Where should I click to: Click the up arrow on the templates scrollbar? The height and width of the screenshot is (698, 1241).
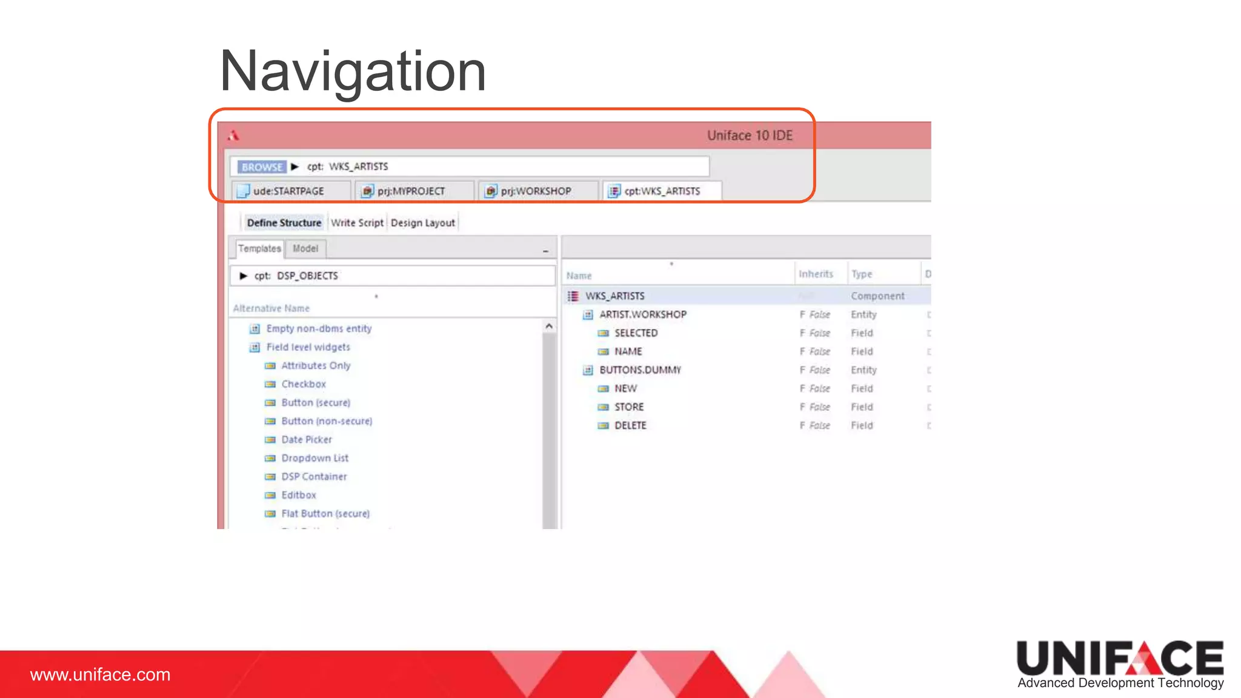(x=549, y=326)
